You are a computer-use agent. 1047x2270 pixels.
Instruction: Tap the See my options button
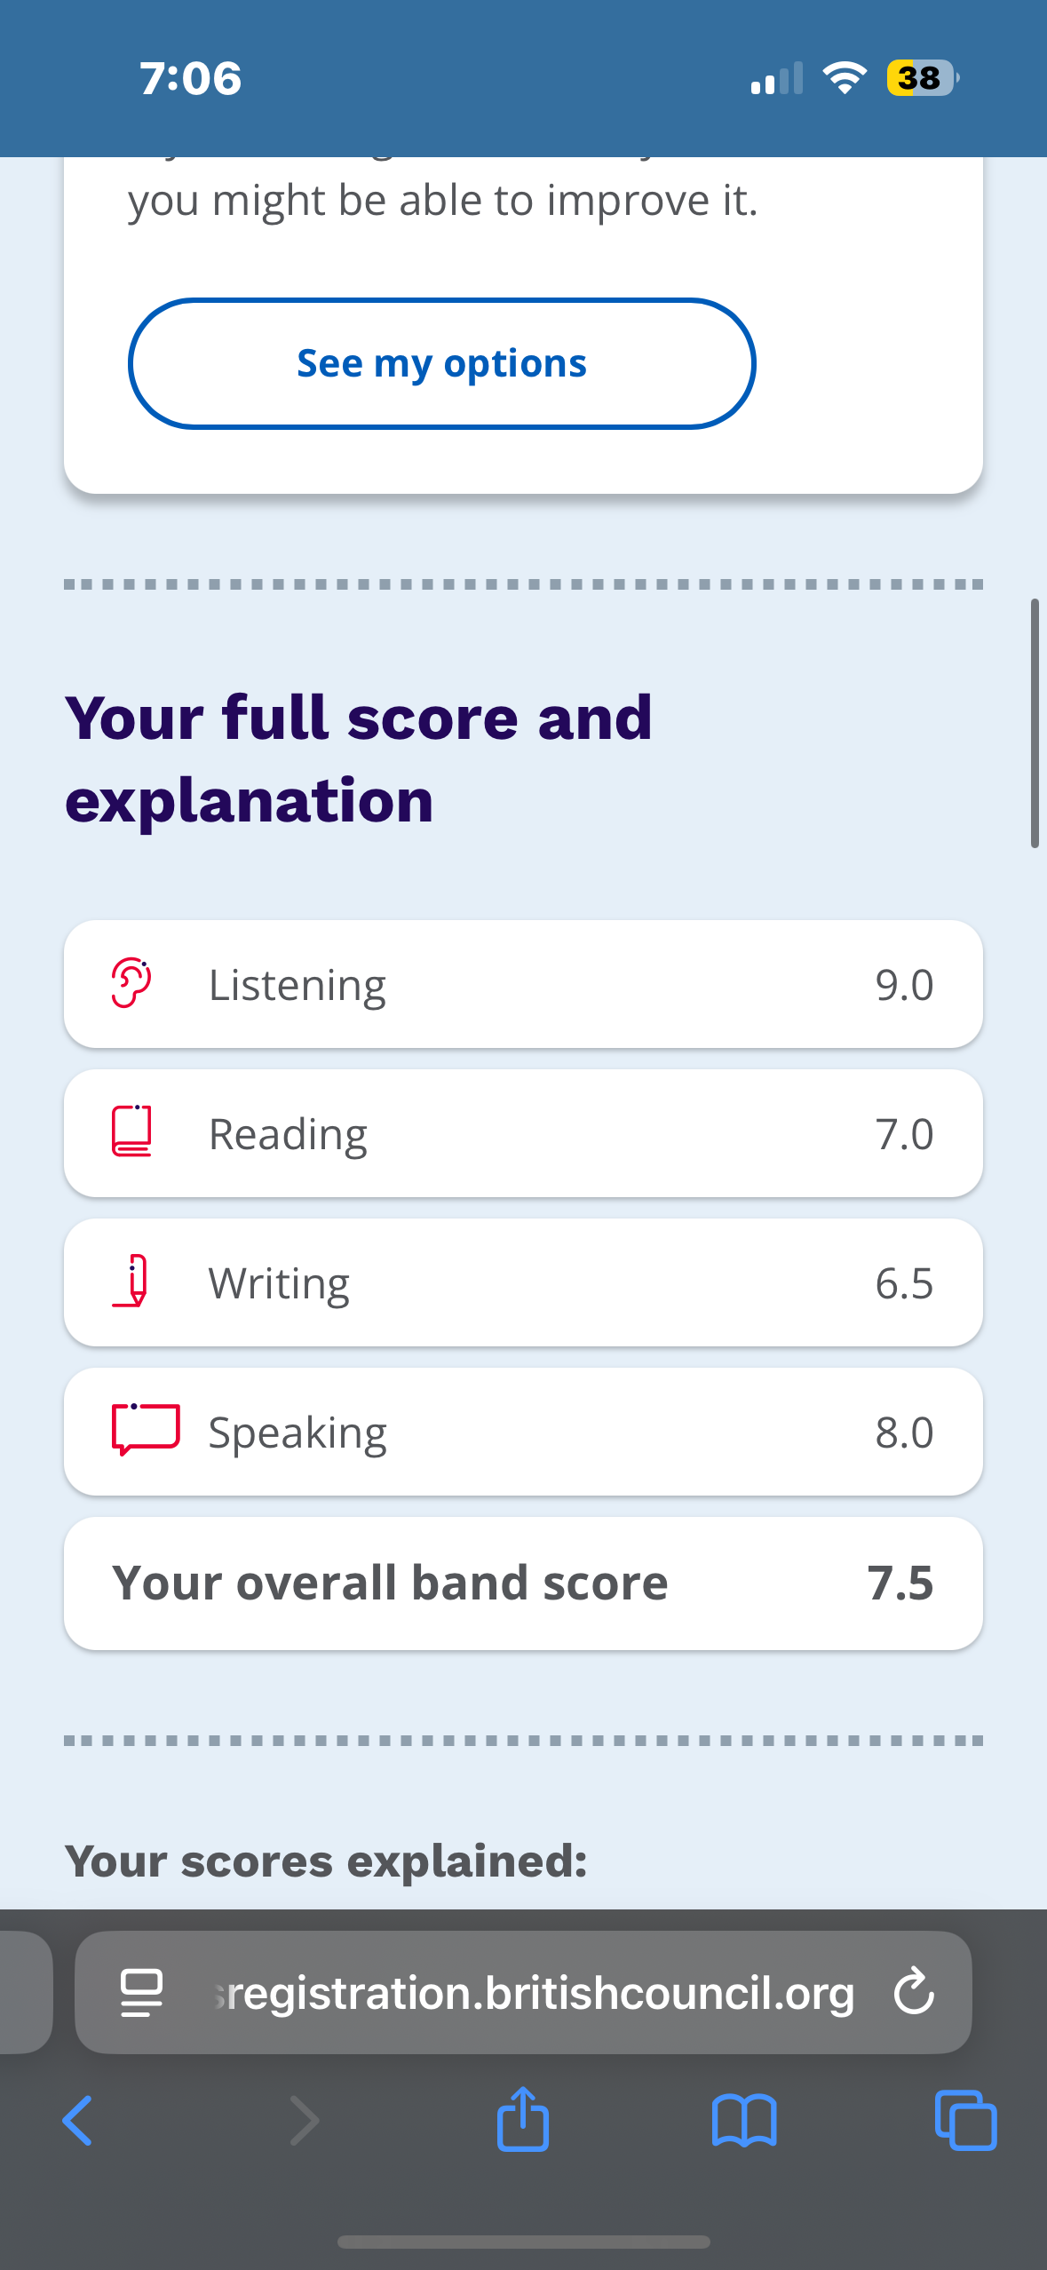pyautogui.click(x=441, y=363)
